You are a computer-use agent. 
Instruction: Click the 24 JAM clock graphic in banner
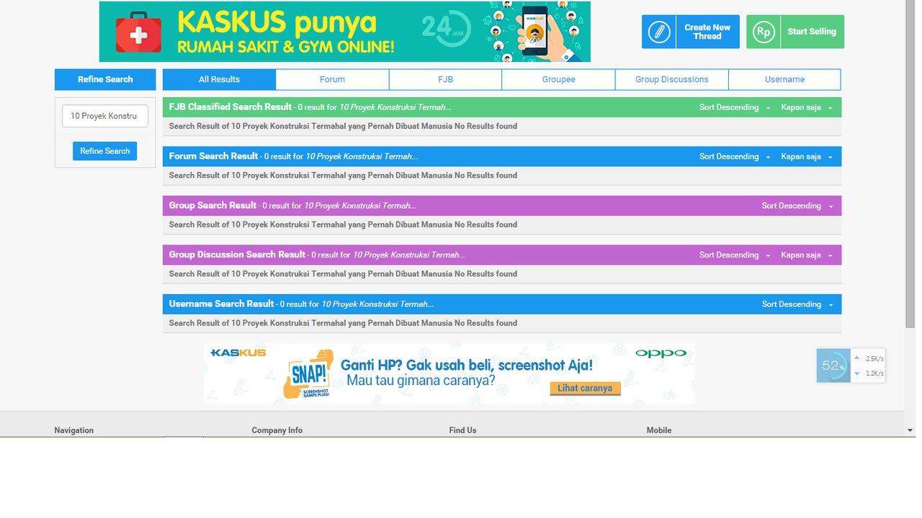[446, 29]
